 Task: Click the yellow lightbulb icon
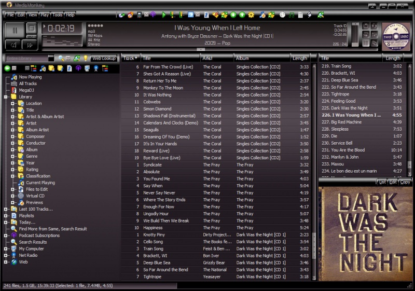(x=86, y=58)
